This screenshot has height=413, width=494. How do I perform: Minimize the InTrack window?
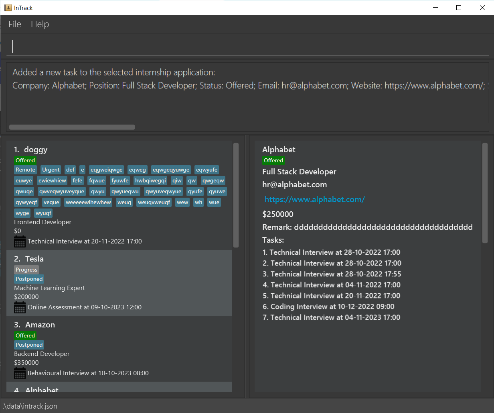click(x=435, y=8)
